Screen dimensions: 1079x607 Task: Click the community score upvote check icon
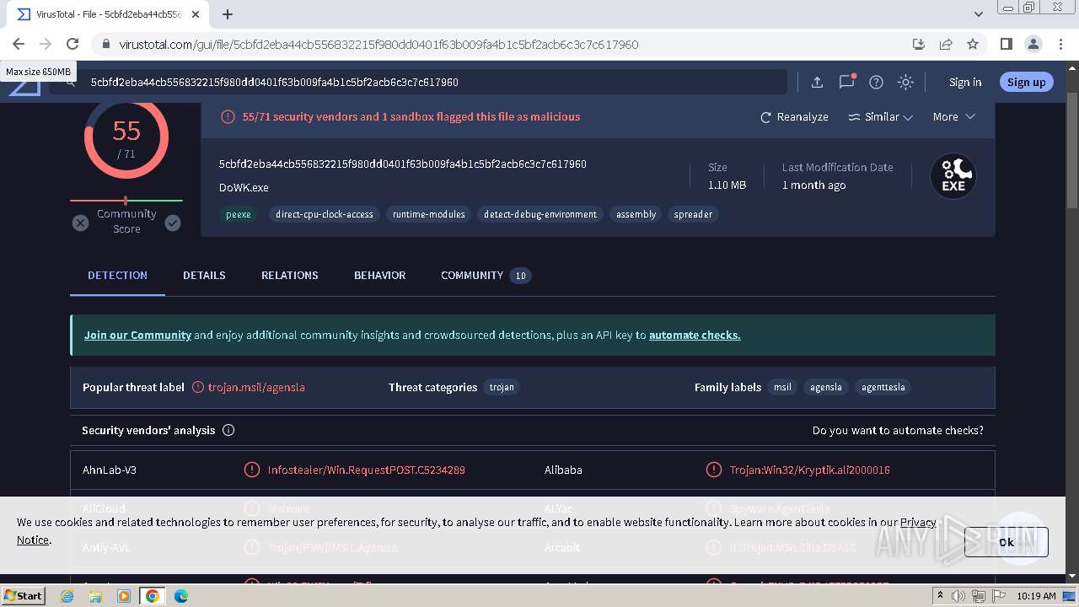point(173,223)
